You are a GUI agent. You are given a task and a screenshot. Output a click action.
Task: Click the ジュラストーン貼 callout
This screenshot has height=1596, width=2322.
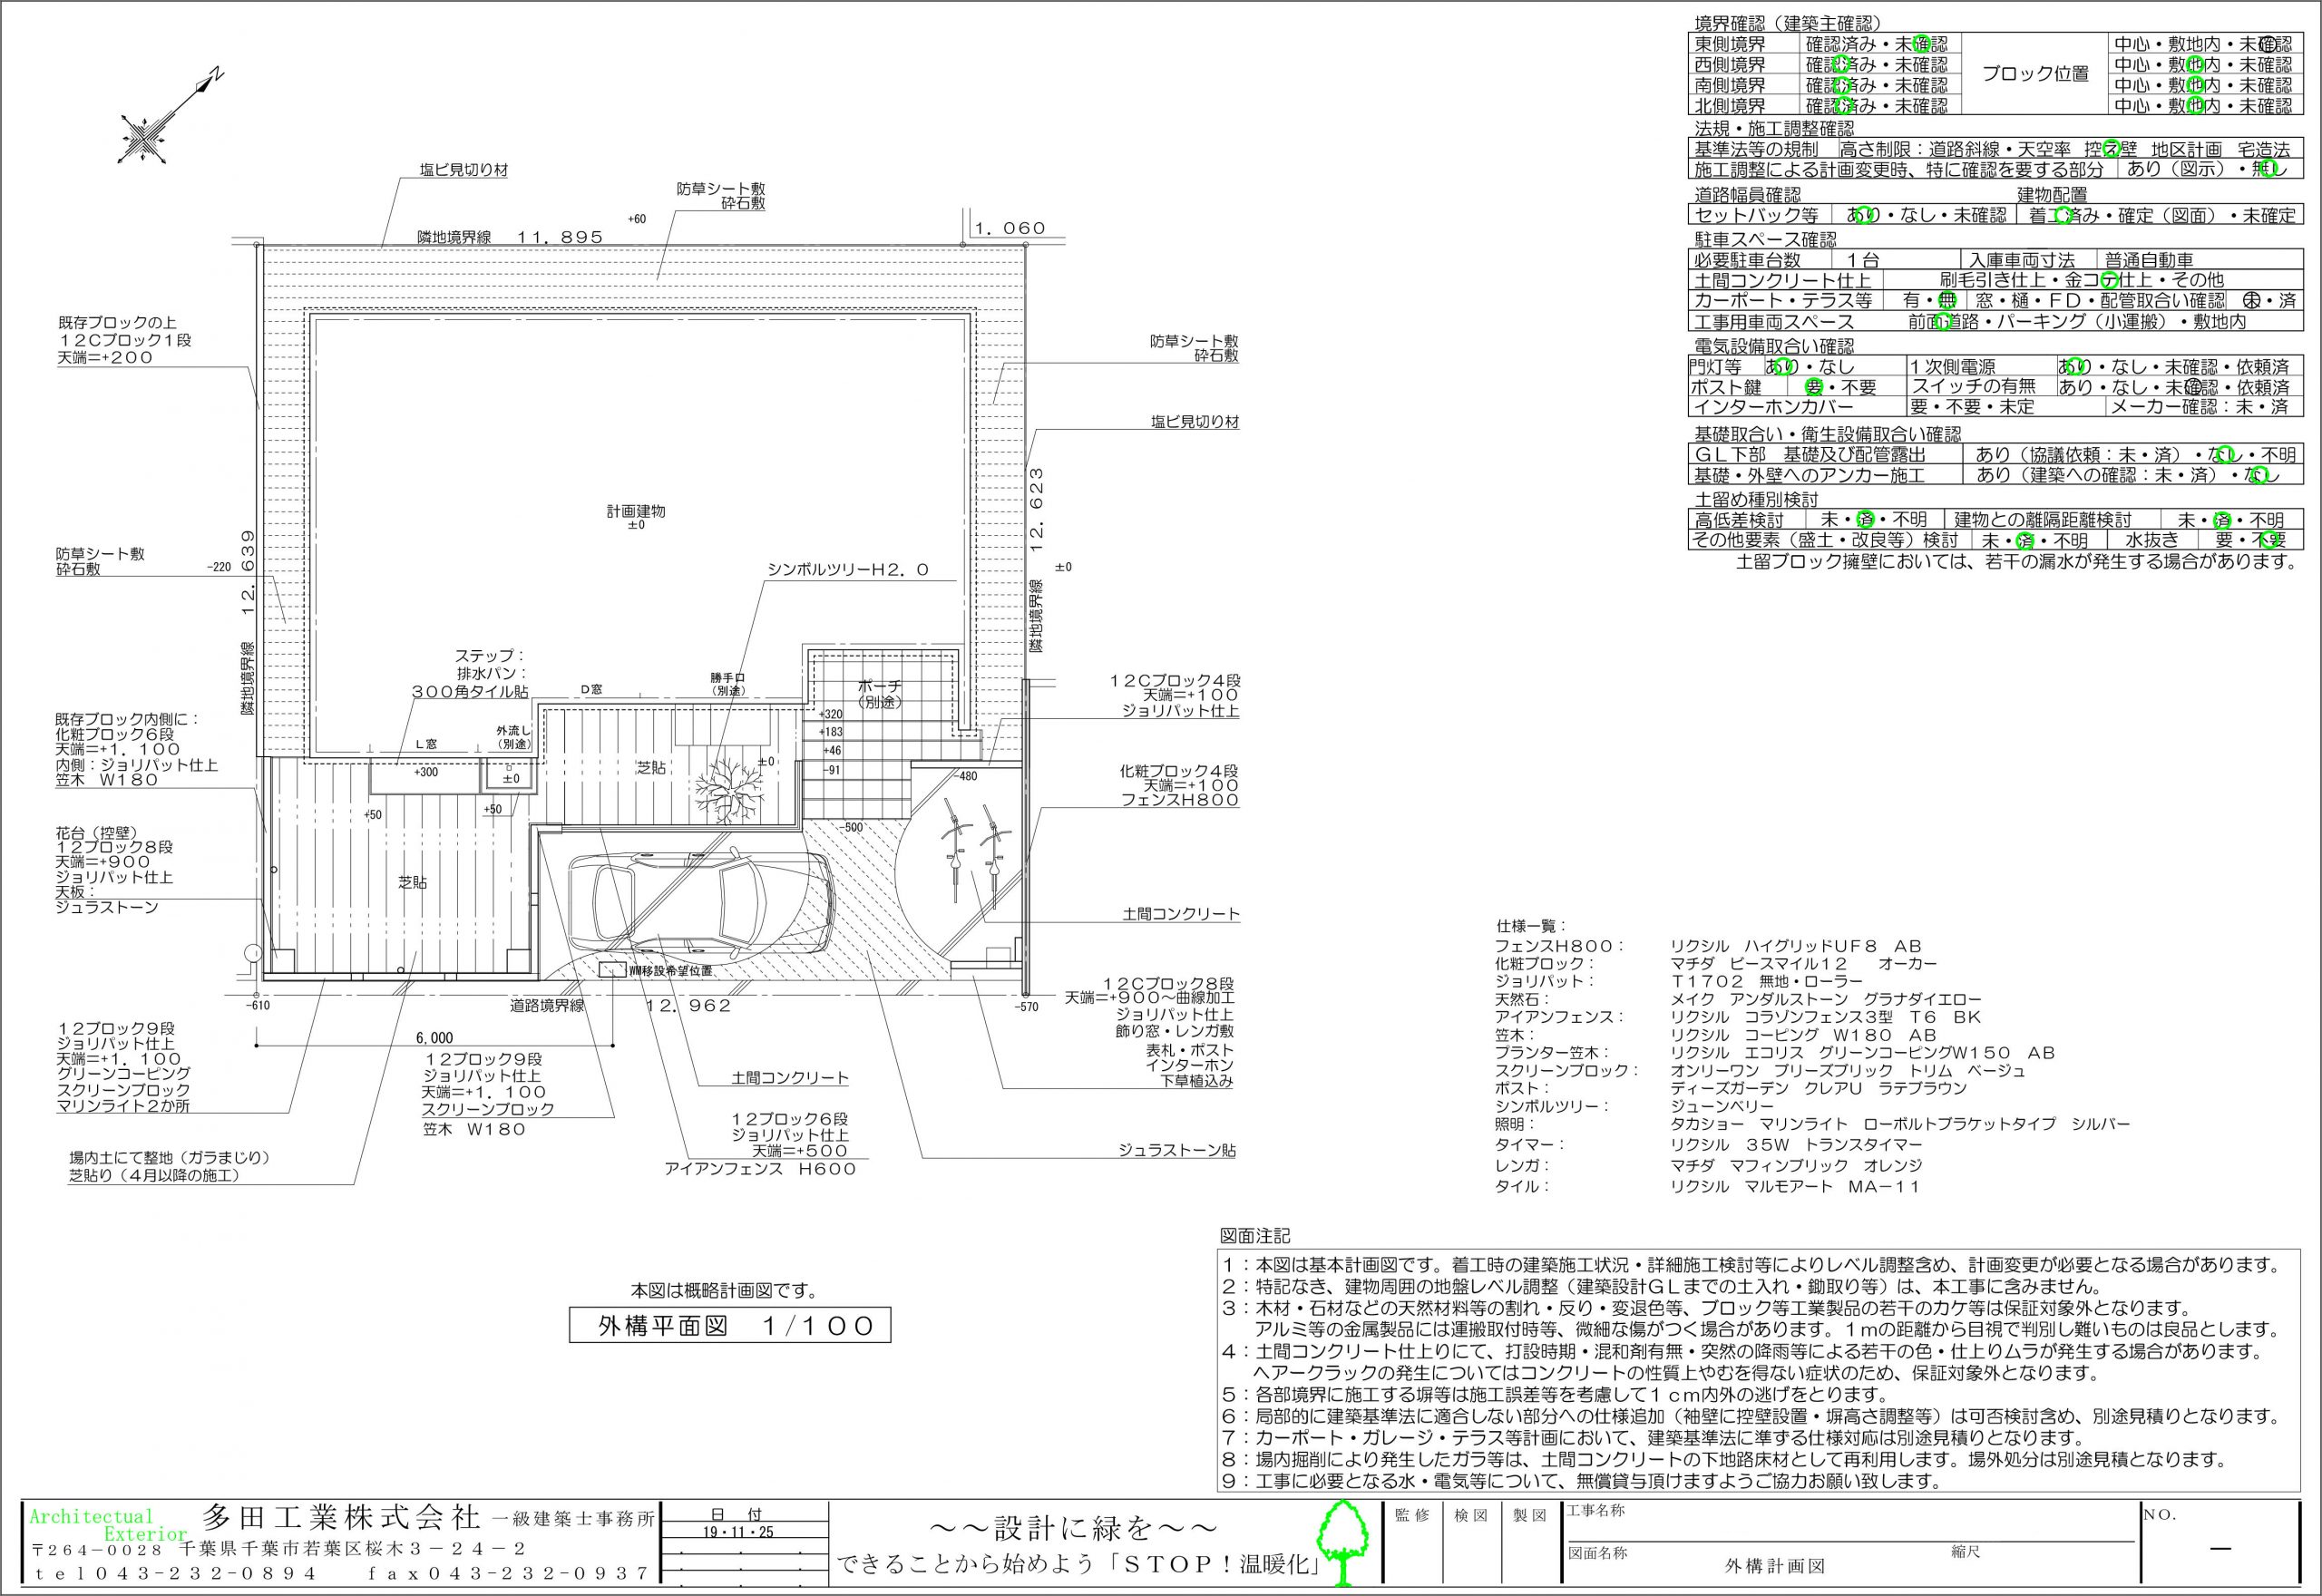(1177, 1151)
